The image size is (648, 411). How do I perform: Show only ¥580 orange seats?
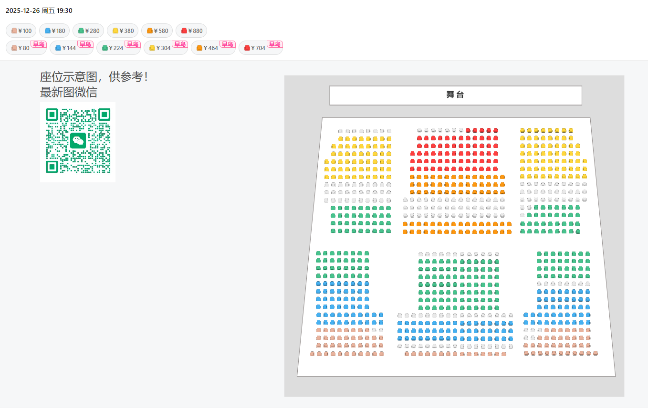pos(157,31)
